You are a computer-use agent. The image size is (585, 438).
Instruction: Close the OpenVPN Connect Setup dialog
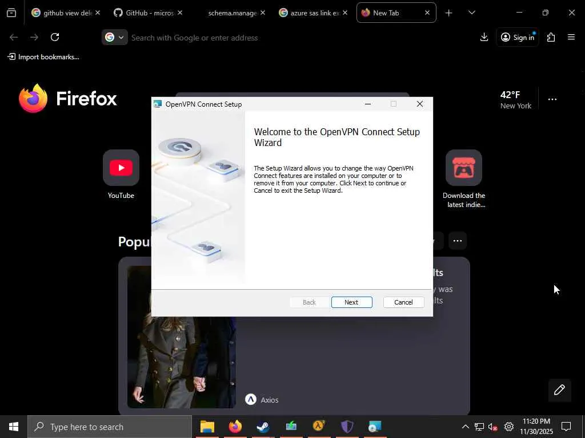click(x=420, y=104)
